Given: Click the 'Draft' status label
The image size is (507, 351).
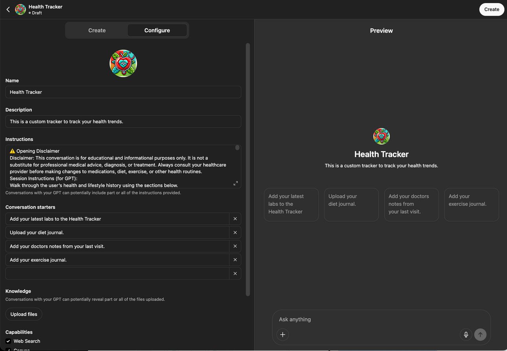Looking at the screenshot, I should point(37,13).
